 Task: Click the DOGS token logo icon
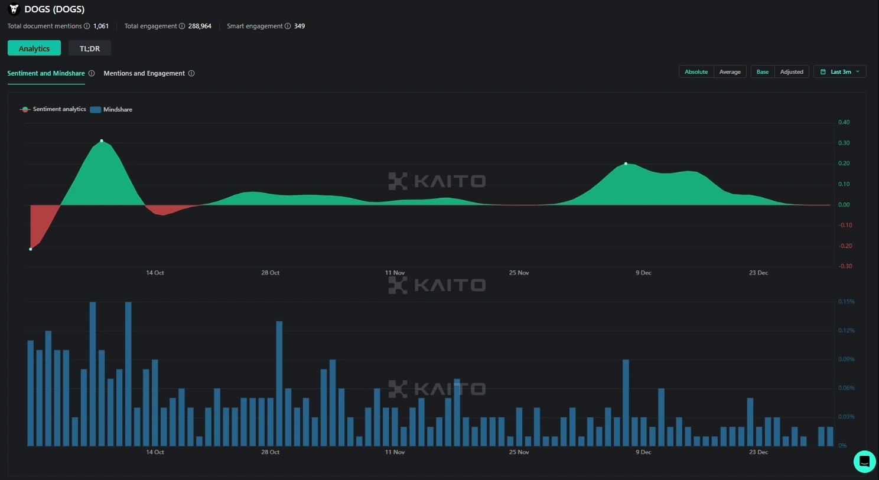pos(14,9)
